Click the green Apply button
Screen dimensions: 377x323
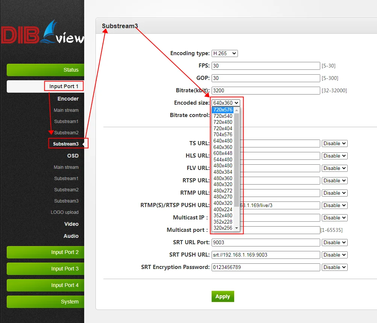point(223,296)
